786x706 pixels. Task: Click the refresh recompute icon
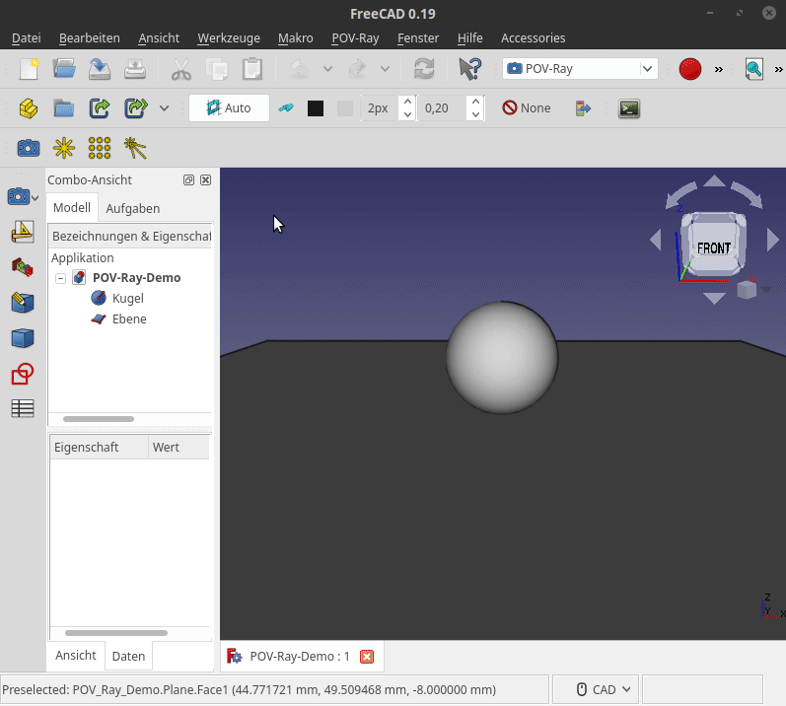(x=424, y=69)
